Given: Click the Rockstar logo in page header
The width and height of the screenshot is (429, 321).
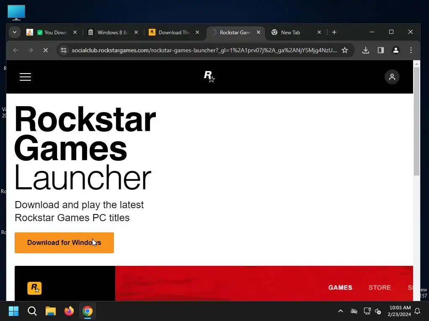Looking at the screenshot, I should click(x=209, y=76).
